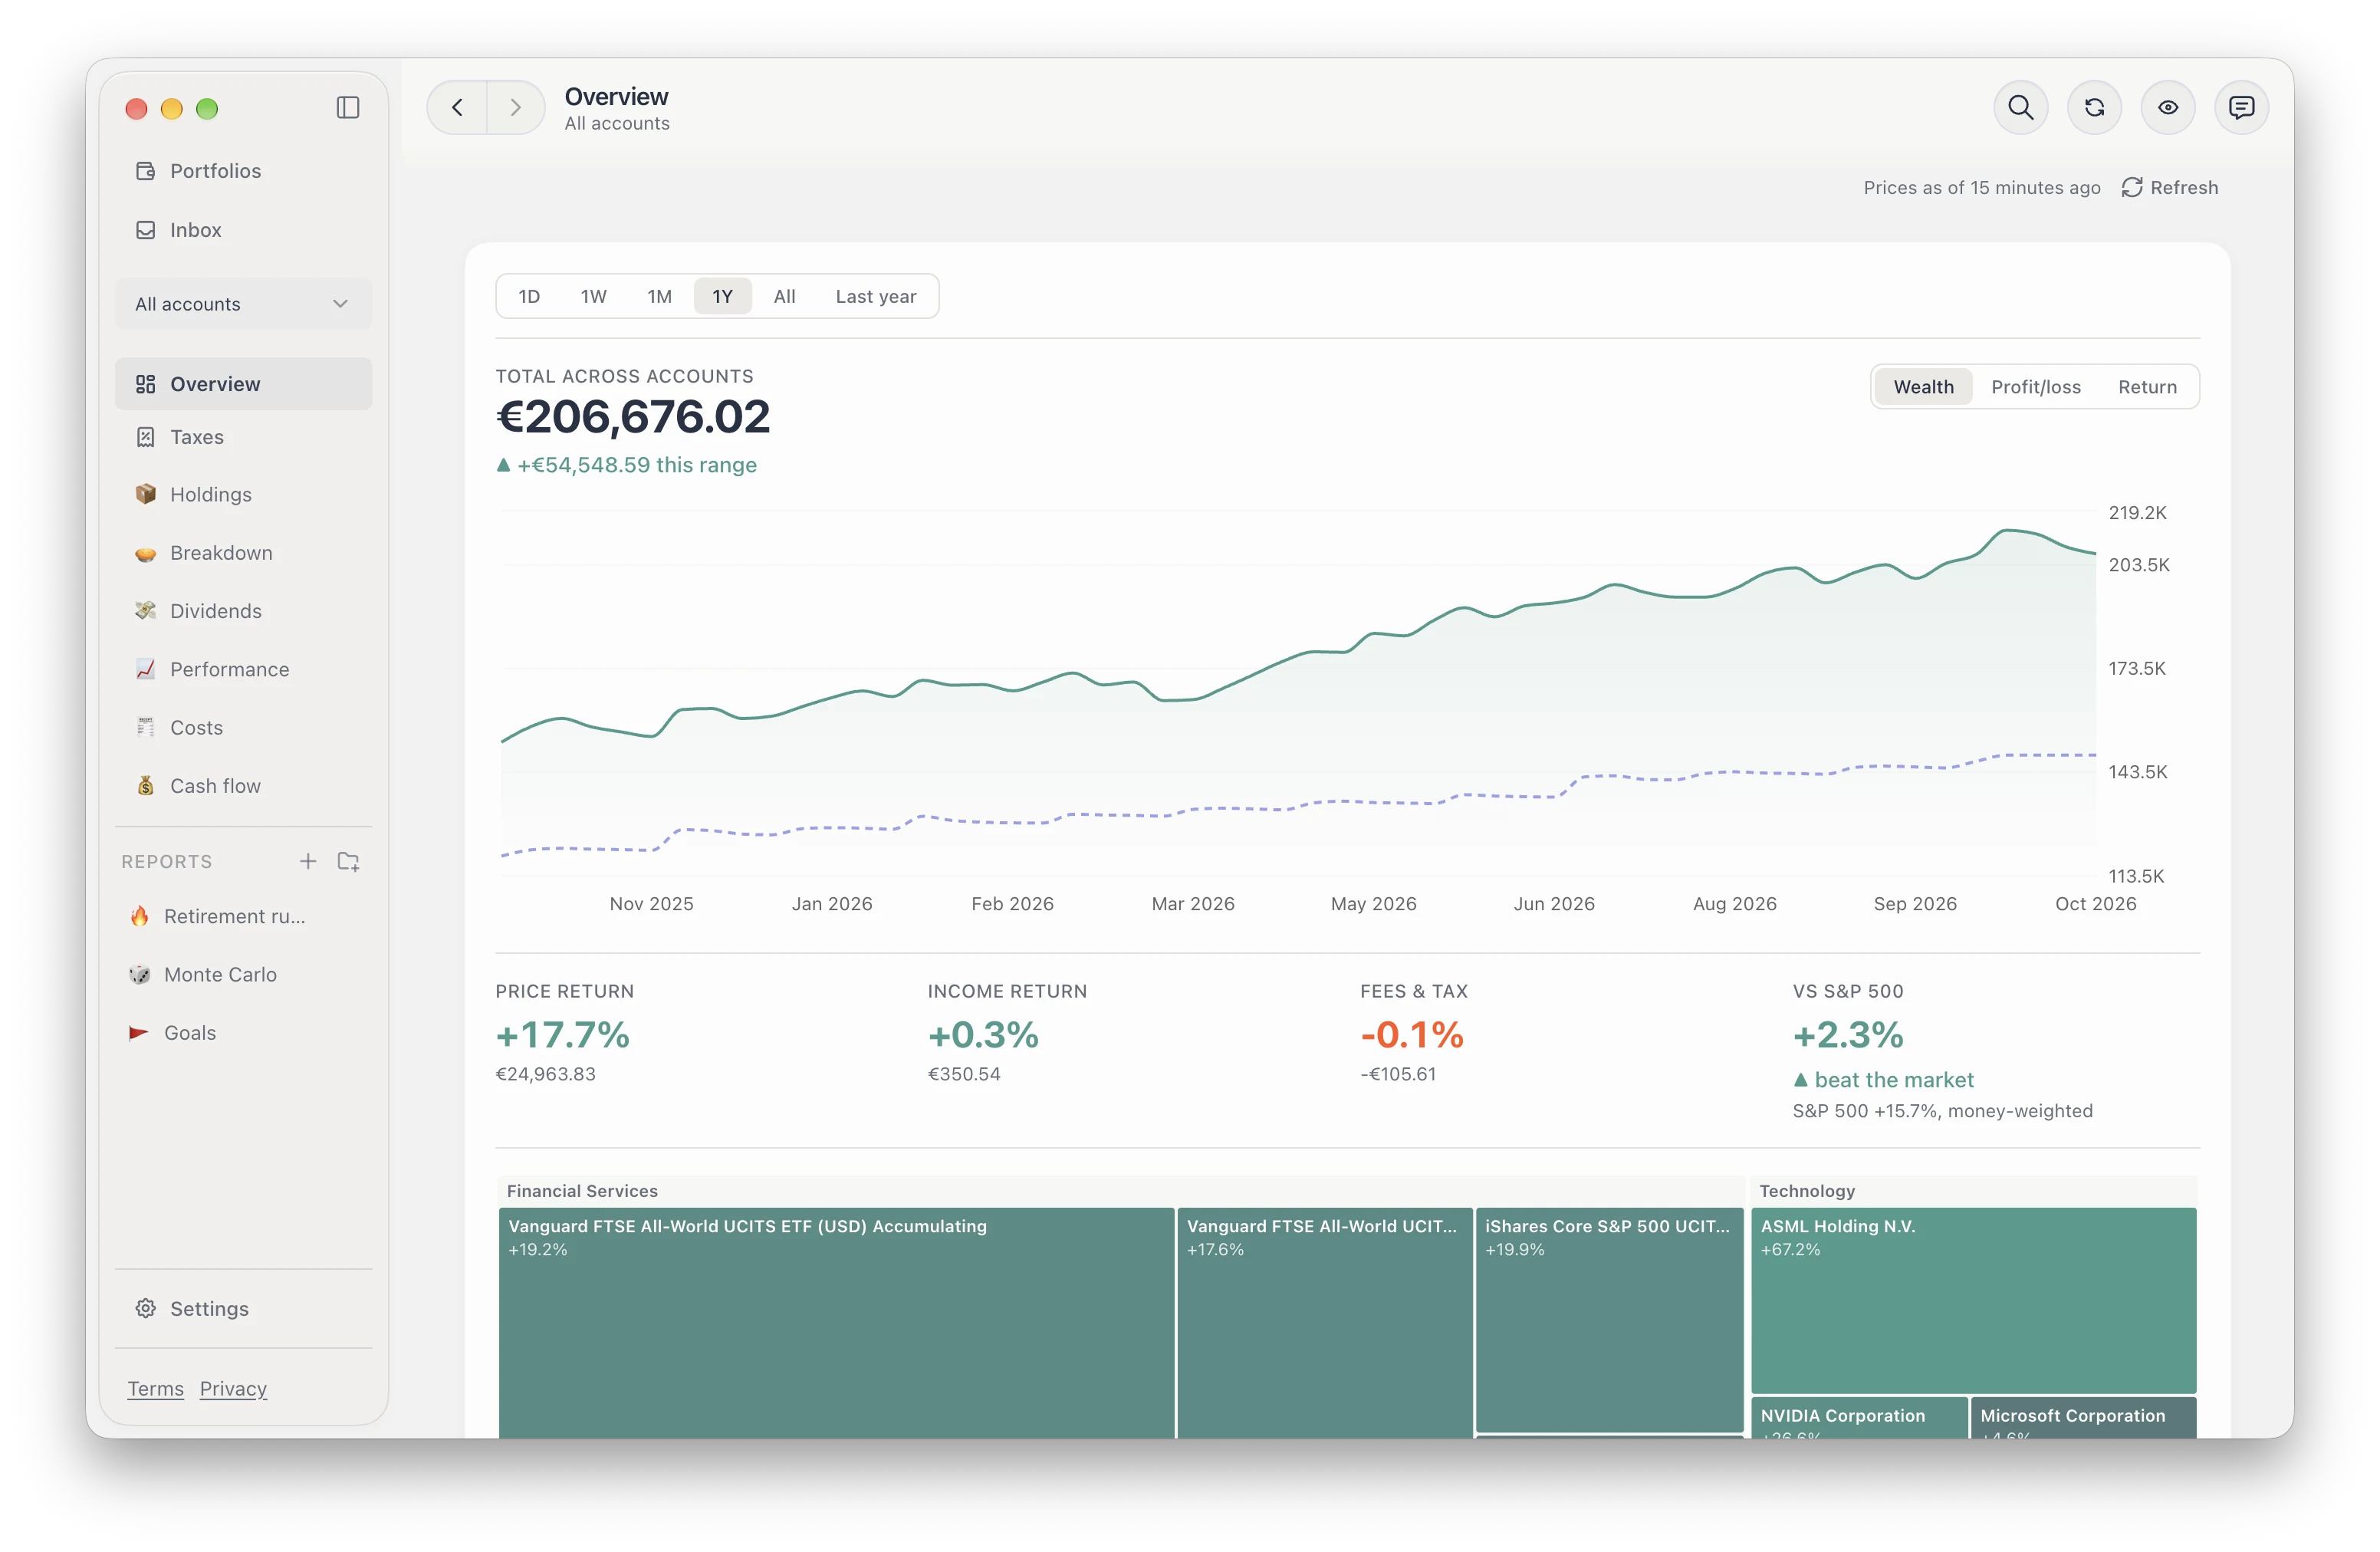Expand the All accounts dropdown

[x=243, y=304]
